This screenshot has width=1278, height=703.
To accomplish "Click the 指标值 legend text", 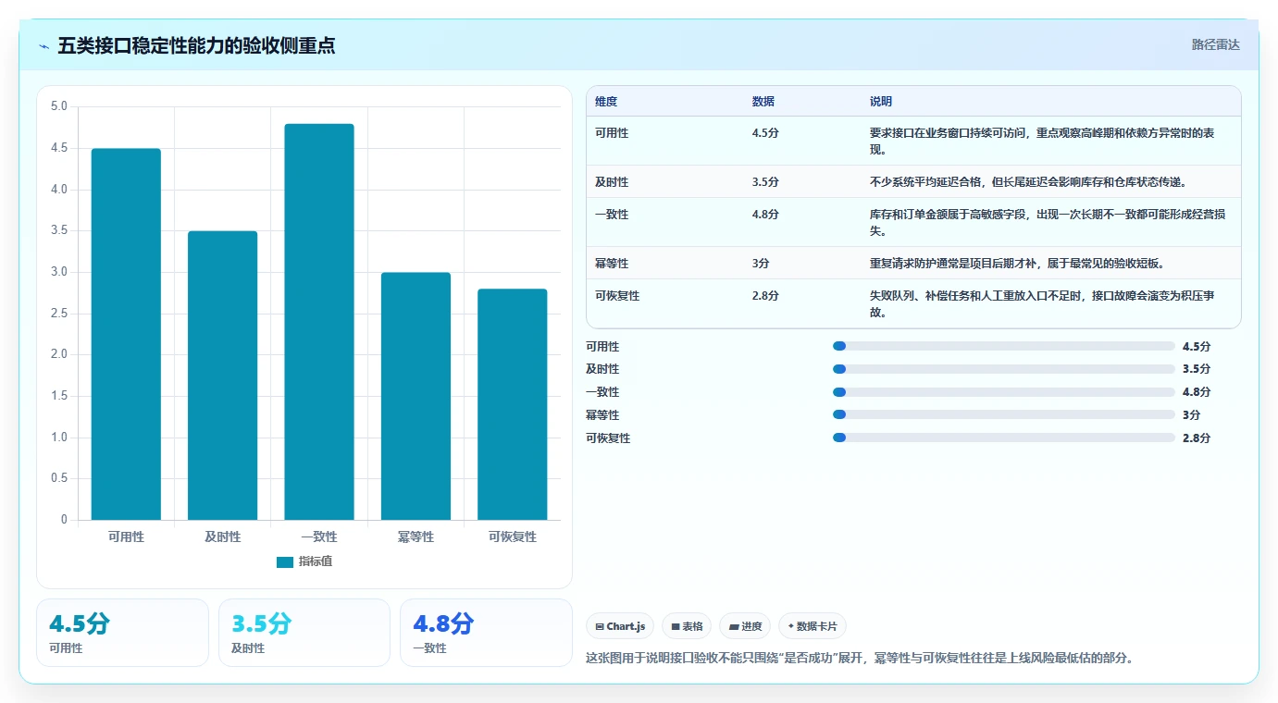I will pos(315,561).
